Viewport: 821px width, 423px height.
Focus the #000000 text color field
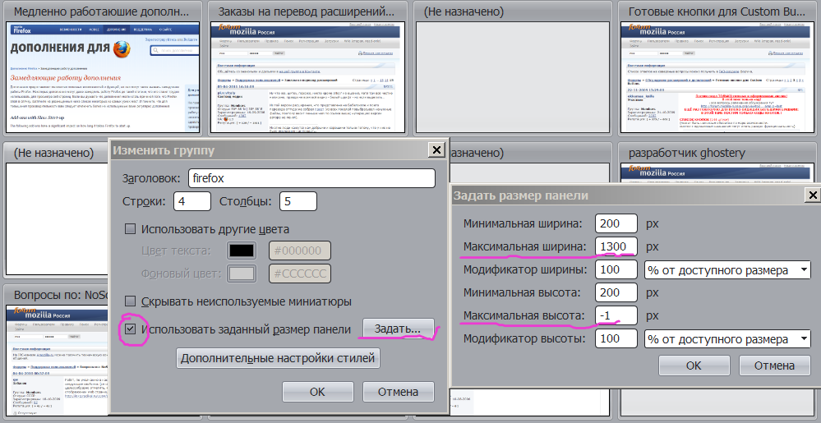pos(299,251)
